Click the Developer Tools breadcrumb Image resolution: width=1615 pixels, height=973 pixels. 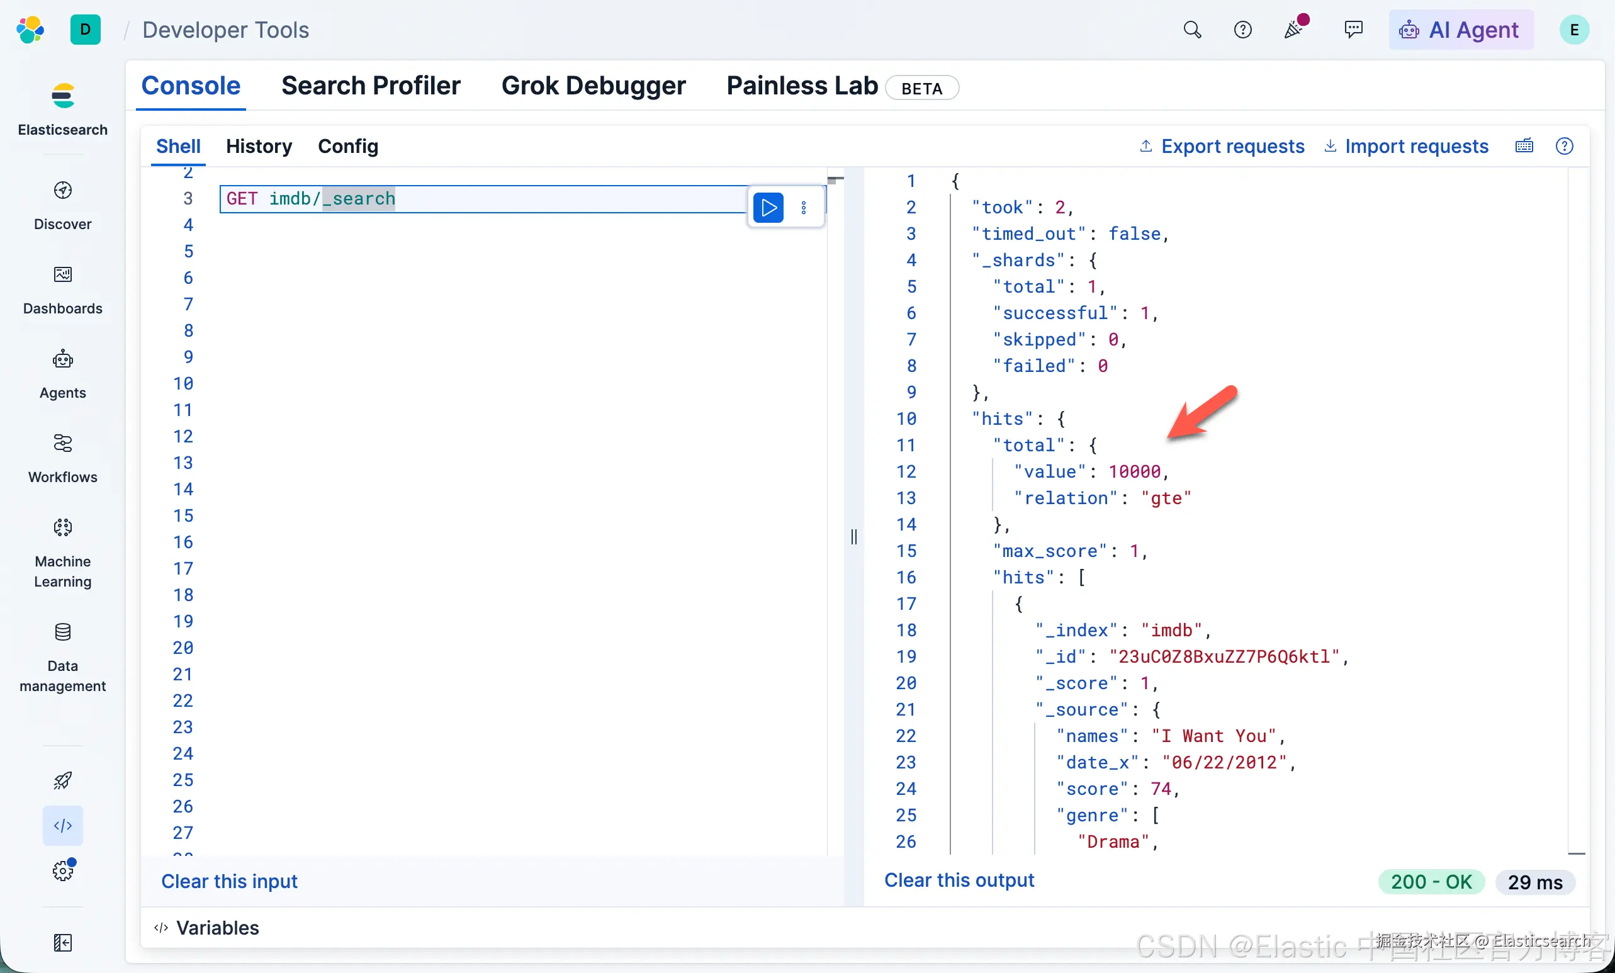(x=225, y=30)
